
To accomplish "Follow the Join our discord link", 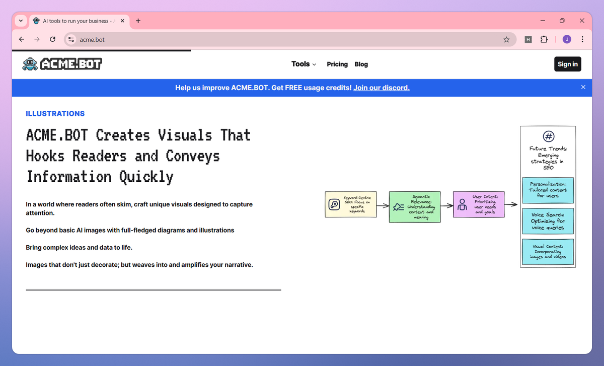I will tap(382, 88).
